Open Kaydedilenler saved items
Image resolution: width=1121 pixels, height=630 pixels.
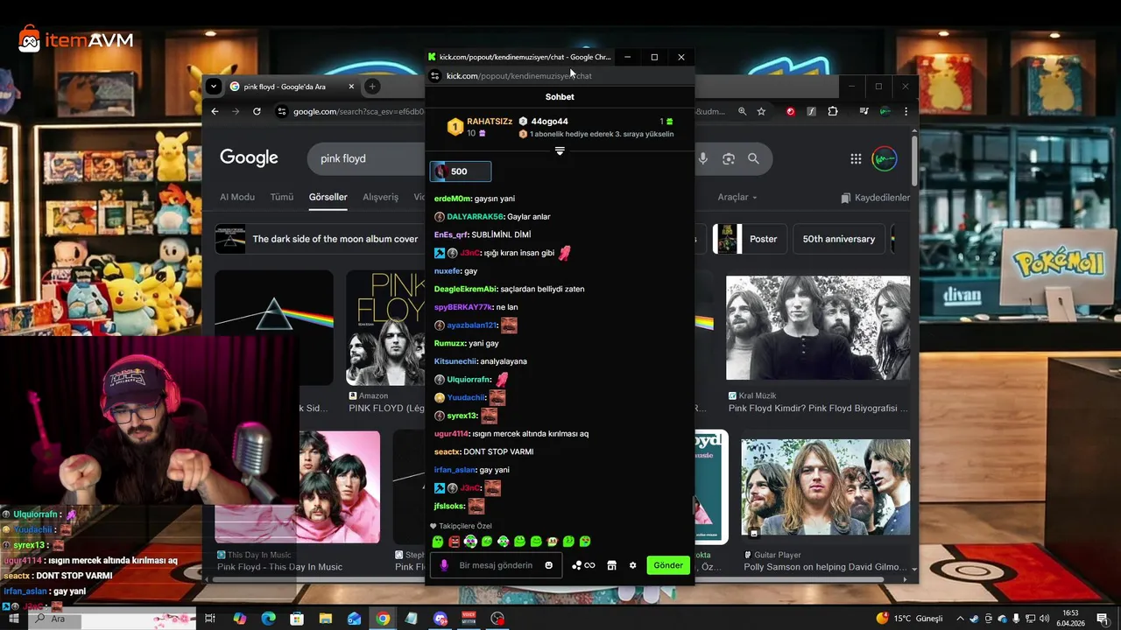coord(875,198)
